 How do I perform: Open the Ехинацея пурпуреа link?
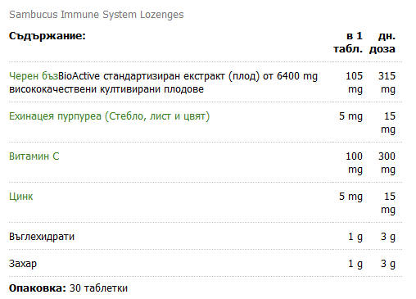click(110, 116)
